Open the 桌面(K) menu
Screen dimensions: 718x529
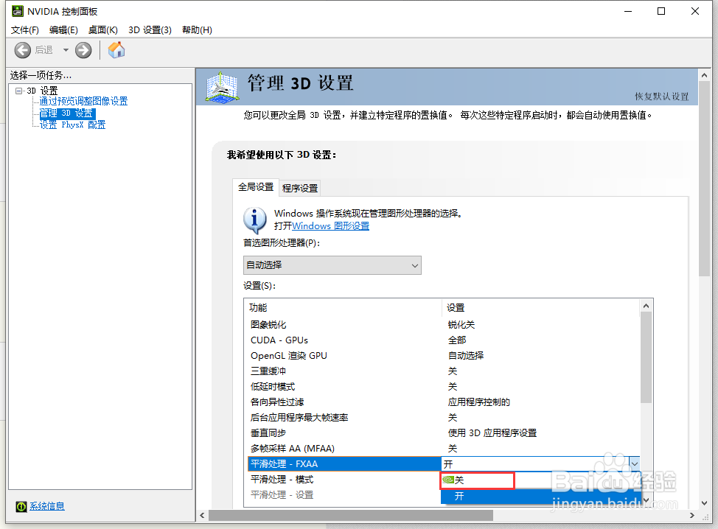(x=103, y=29)
